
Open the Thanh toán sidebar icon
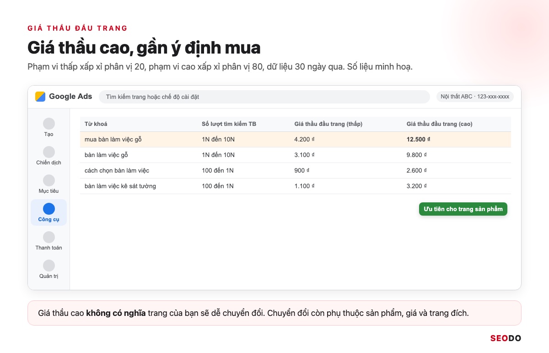[49, 237]
